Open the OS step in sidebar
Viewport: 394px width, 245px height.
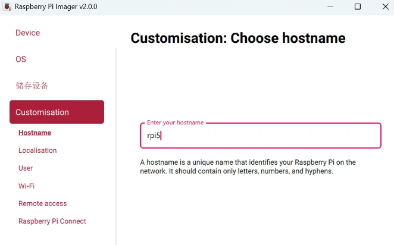click(21, 59)
